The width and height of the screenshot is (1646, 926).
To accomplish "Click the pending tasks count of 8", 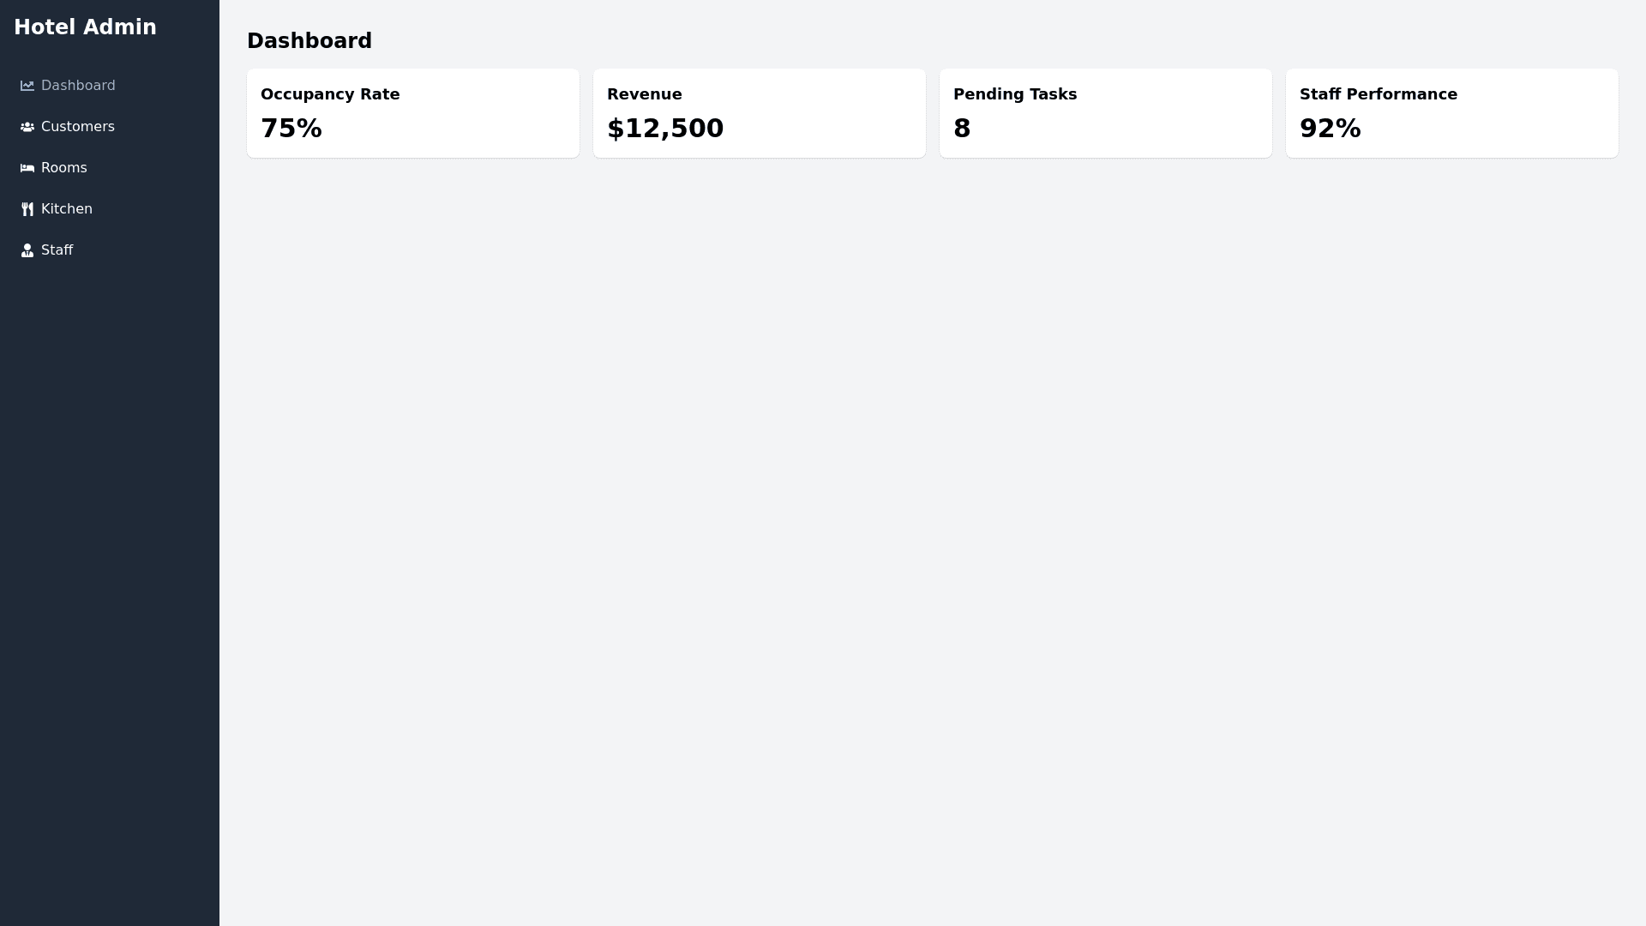I will [962, 128].
